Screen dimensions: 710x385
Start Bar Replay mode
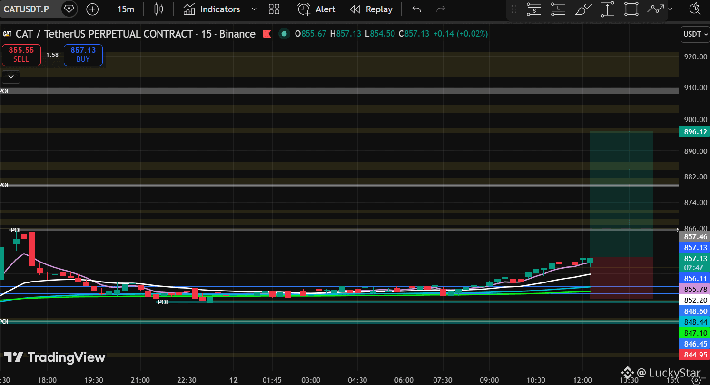click(x=371, y=9)
